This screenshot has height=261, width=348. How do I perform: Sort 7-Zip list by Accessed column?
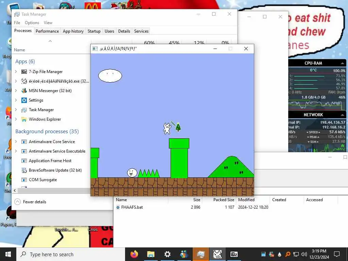[314, 200]
